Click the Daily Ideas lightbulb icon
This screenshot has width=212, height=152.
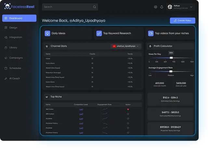pos(47,33)
